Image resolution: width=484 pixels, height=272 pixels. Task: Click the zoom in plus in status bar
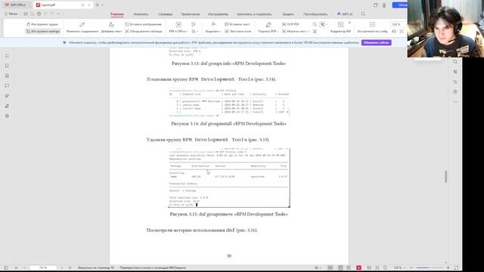448,267
